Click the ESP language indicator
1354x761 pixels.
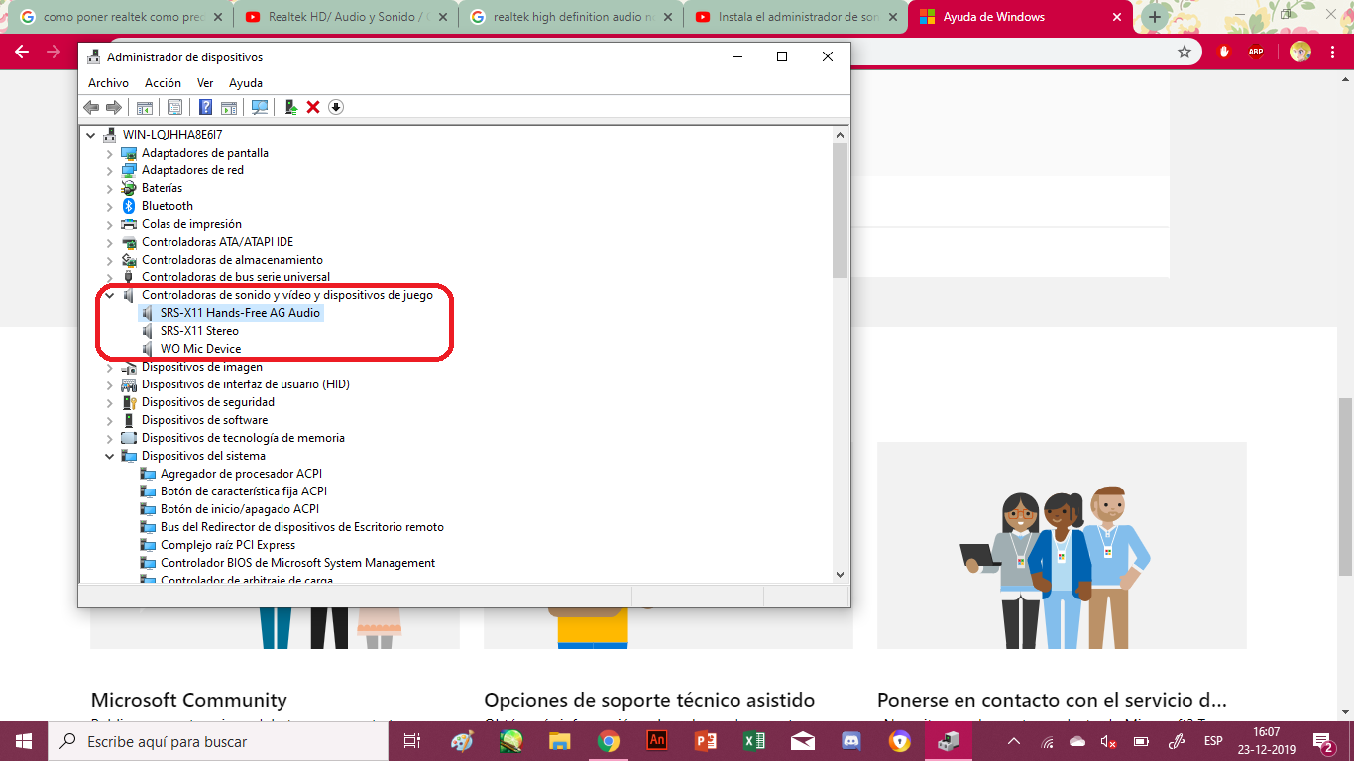pyautogui.click(x=1213, y=741)
